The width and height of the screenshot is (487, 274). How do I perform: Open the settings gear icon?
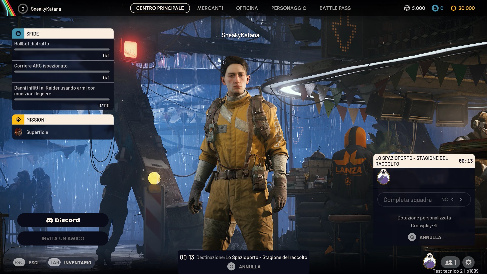(468, 262)
